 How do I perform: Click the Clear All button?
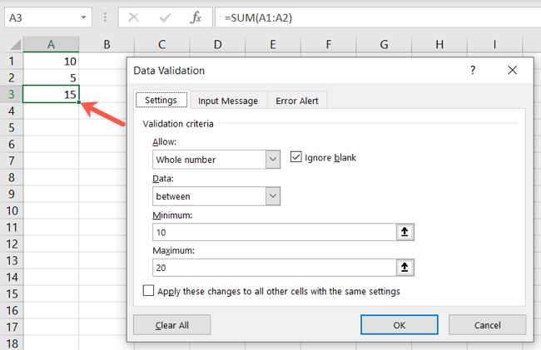pyautogui.click(x=171, y=324)
